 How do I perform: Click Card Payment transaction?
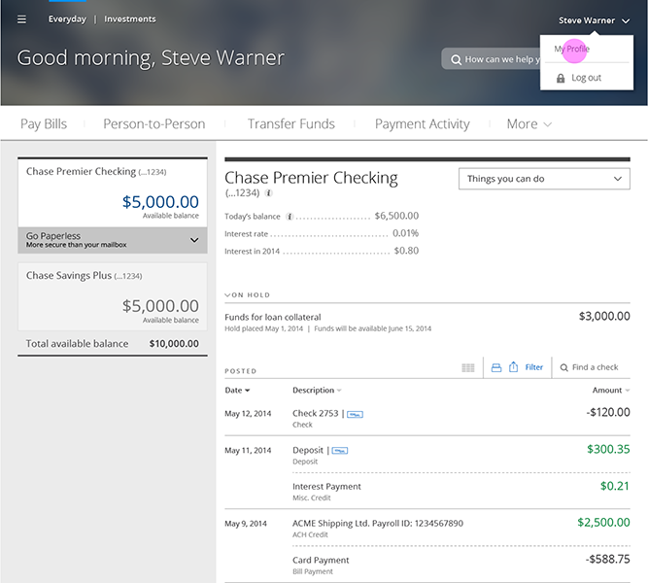click(x=321, y=561)
